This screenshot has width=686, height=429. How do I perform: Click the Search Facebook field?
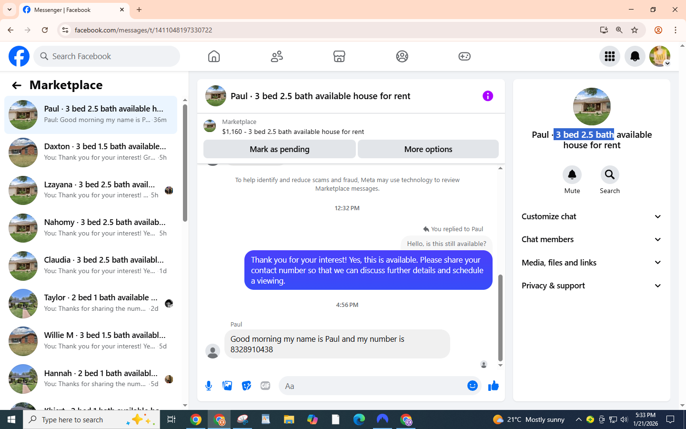(x=107, y=56)
